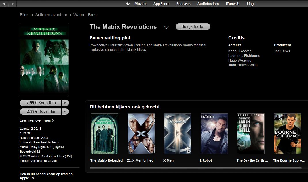This screenshot has height=182, width=308.
Task: Click the Ook in HD beschikbaar notice
Action: click(46, 176)
